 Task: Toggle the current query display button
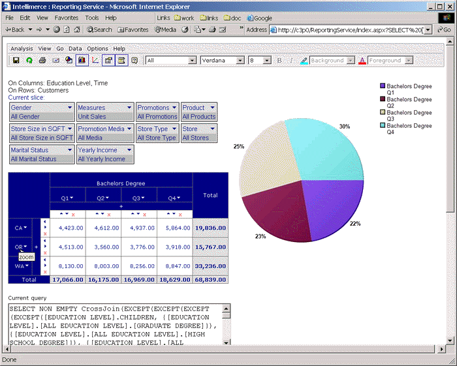(121, 60)
